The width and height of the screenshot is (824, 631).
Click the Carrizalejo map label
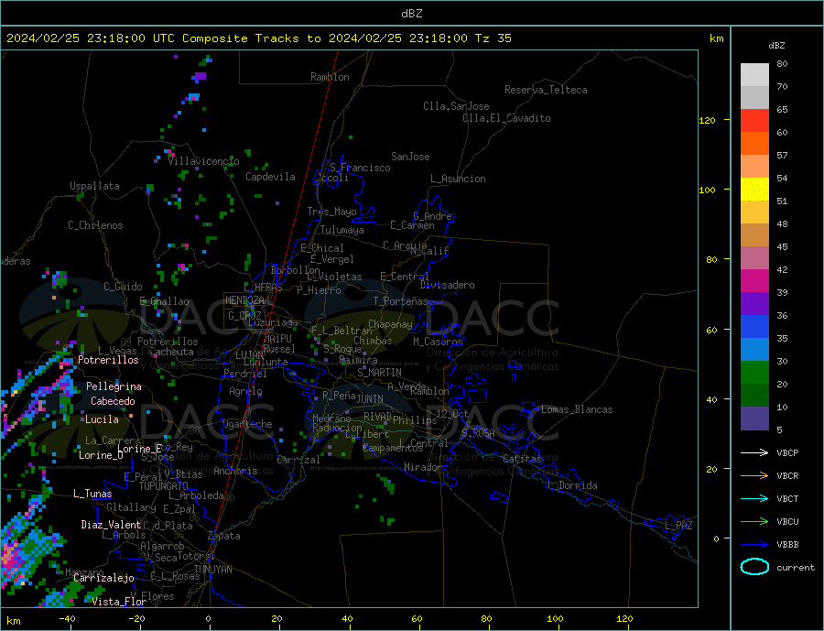coord(103,579)
